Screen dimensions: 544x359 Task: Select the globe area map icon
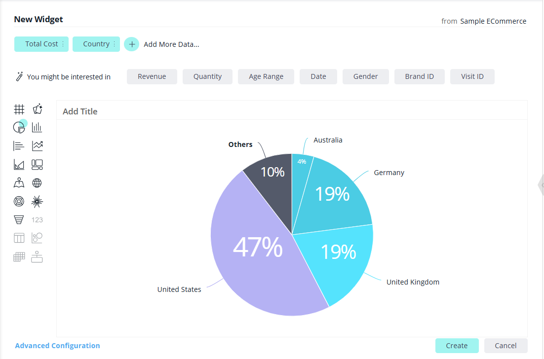tap(37, 183)
